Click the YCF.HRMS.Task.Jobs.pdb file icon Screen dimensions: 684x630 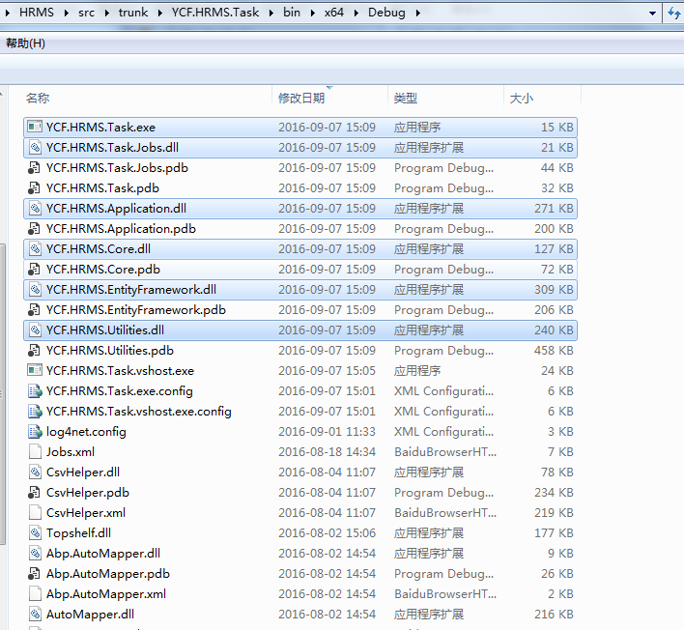pyautogui.click(x=34, y=168)
